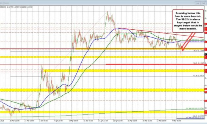Image resolution: width=207 pixels, height=124 pixels.
Task: Select the 100.0 Fibonacci level label
Action: tap(198, 116)
